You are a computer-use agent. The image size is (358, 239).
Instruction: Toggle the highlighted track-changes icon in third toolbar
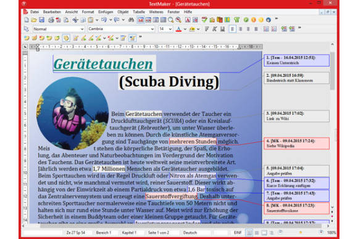tap(133, 38)
